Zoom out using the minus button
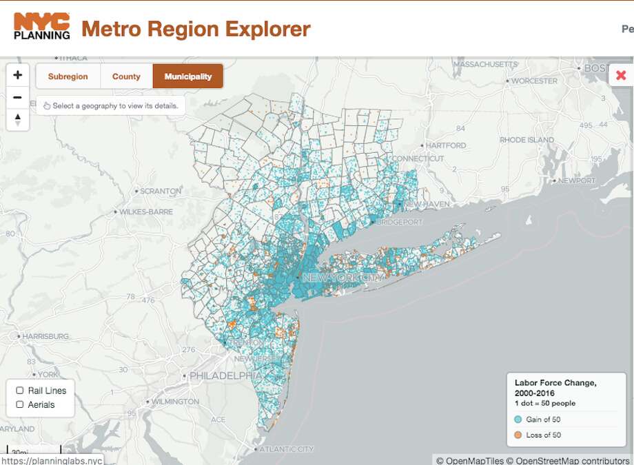The height and width of the screenshot is (465, 634). 17,96
